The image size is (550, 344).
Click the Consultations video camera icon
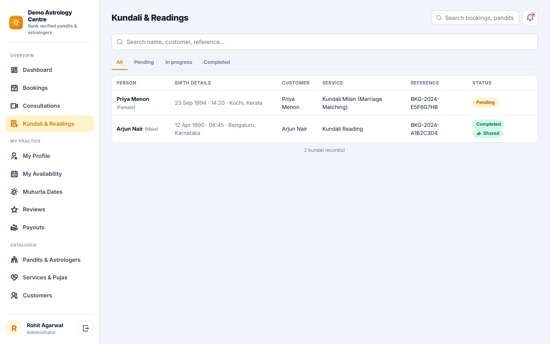coord(15,106)
